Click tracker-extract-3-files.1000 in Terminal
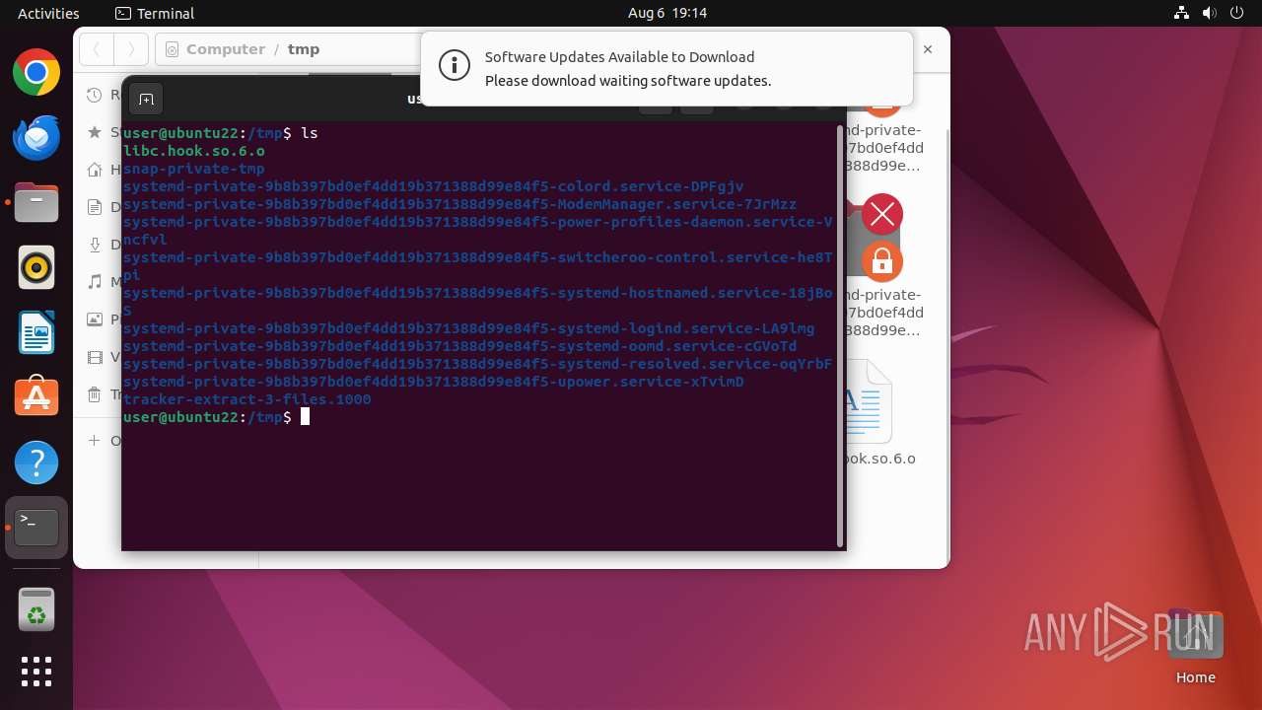Image resolution: width=1262 pixels, height=710 pixels. [x=247, y=399]
